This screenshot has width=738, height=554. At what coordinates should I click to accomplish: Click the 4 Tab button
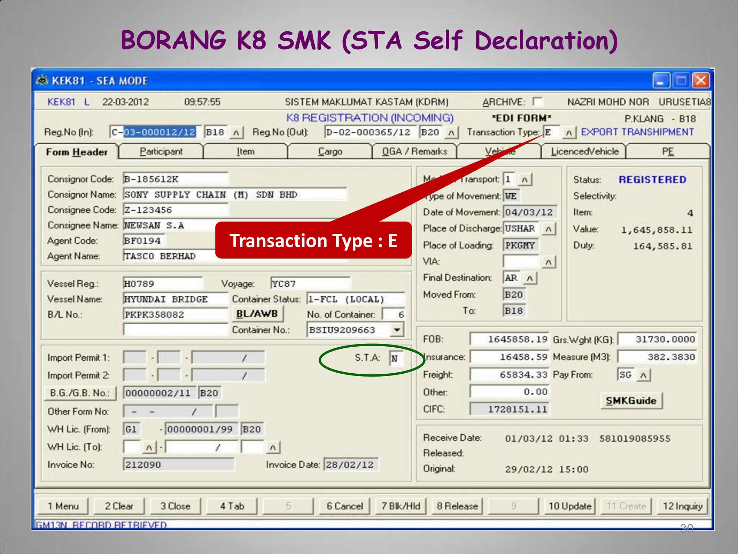tap(232, 506)
